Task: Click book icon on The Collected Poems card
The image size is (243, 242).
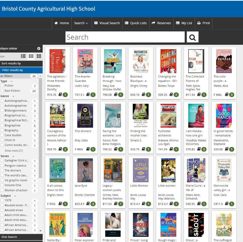Action: click(199, 94)
